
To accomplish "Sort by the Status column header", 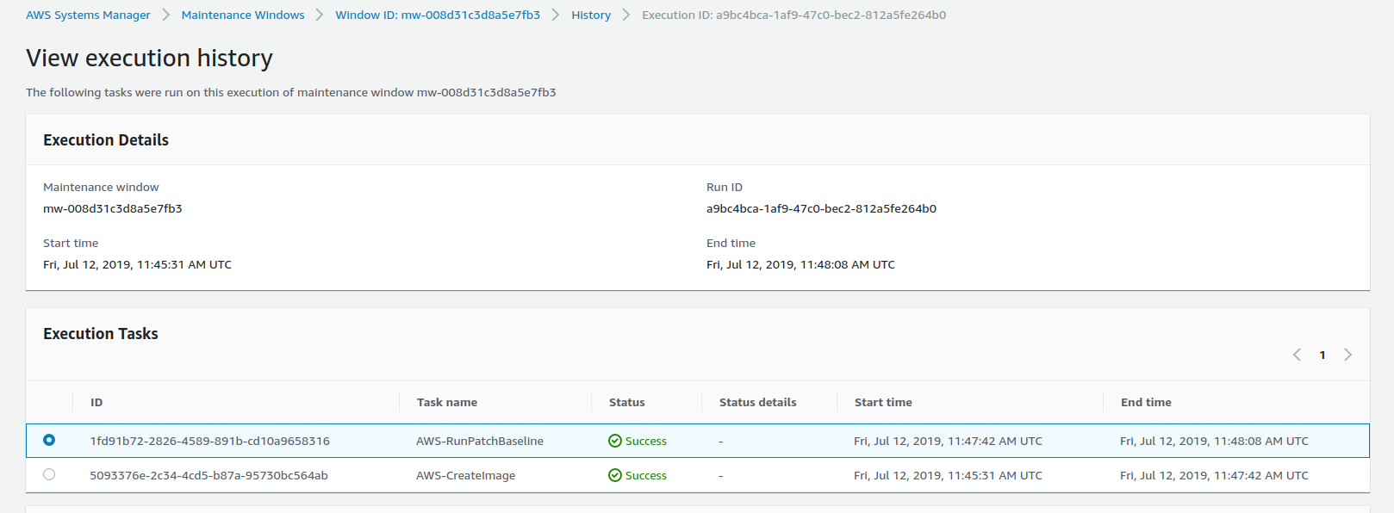I will click(x=627, y=402).
